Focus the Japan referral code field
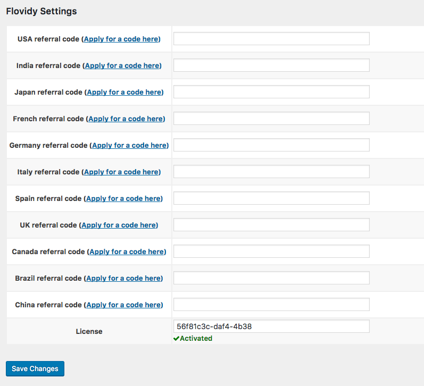 point(271,92)
